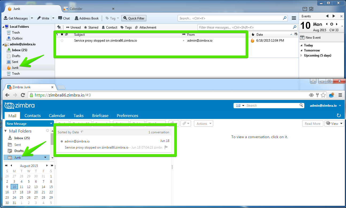Create a New Event in the Events pane
The width and height of the screenshot is (346, 208).
pyautogui.click(x=310, y=38)
